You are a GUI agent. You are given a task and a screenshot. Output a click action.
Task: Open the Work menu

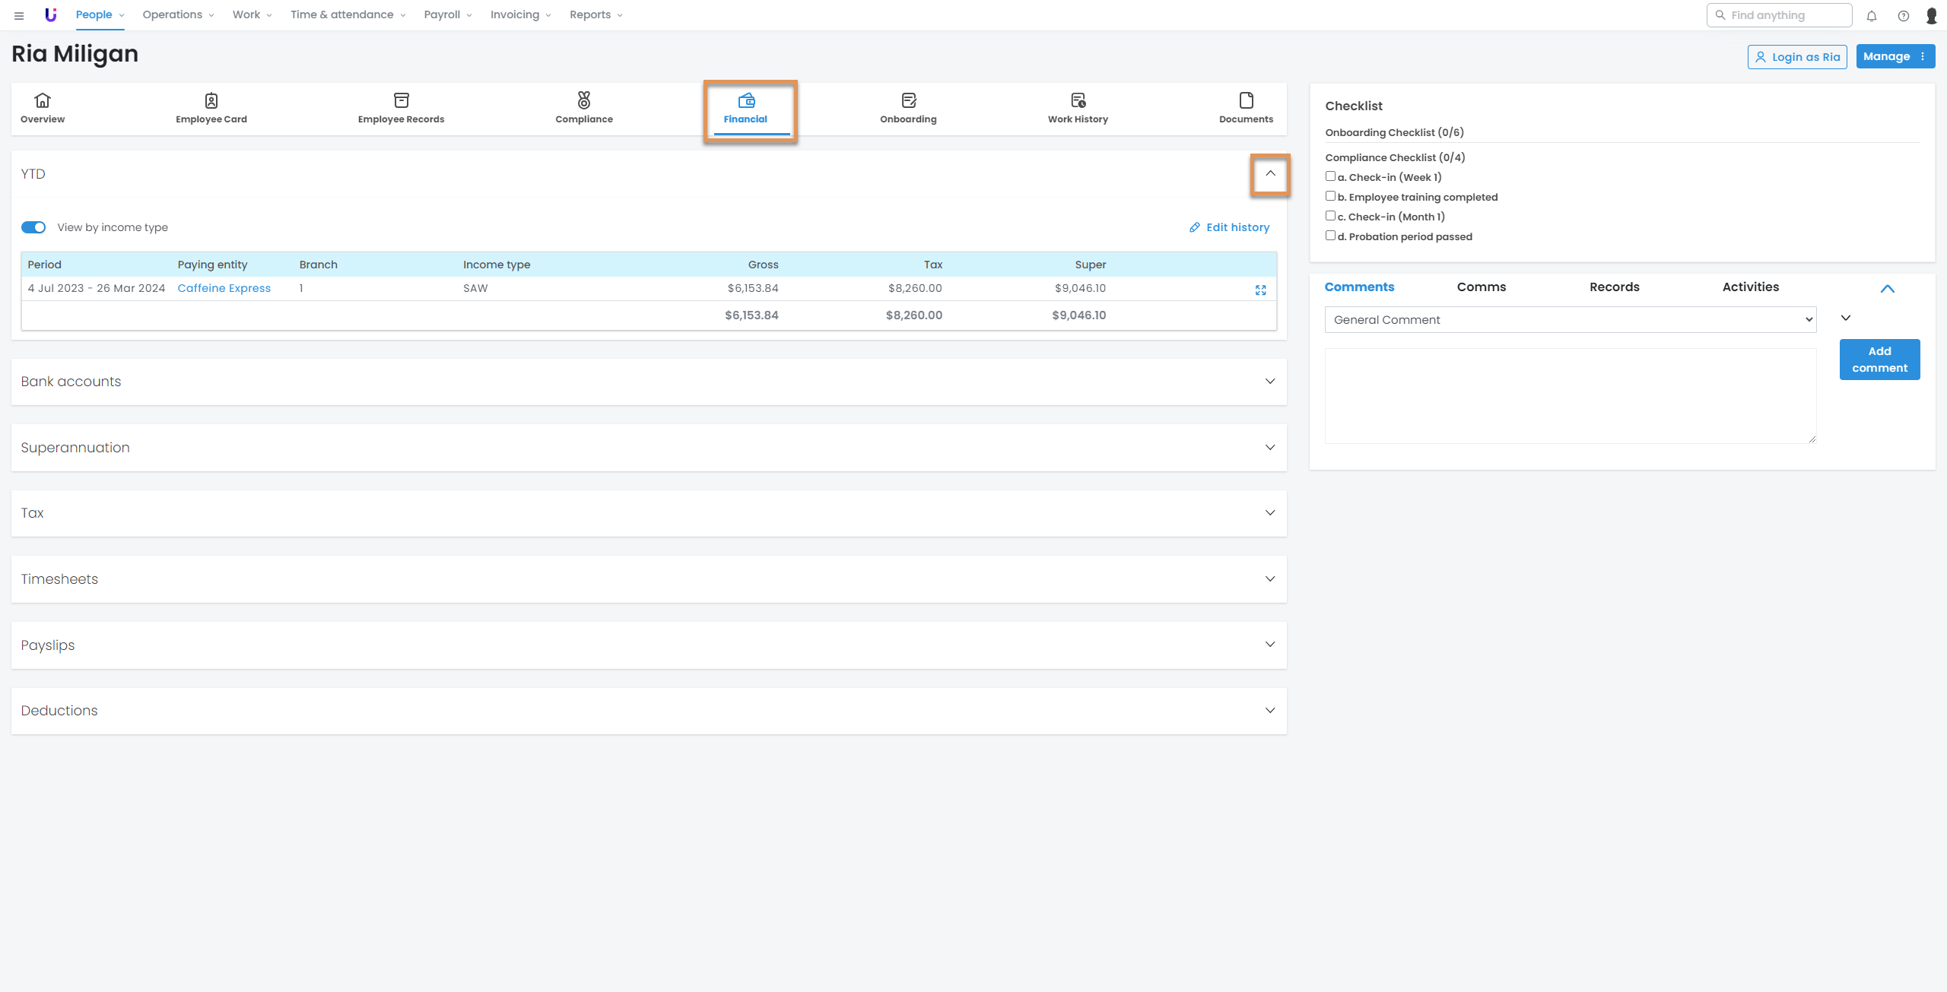point(252,15)
